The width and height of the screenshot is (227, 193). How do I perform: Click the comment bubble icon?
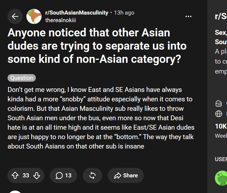point(59,175)
